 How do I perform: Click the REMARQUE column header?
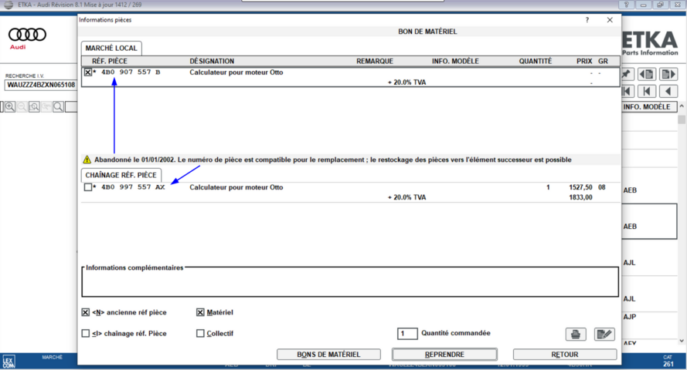(x=375, y=61)
